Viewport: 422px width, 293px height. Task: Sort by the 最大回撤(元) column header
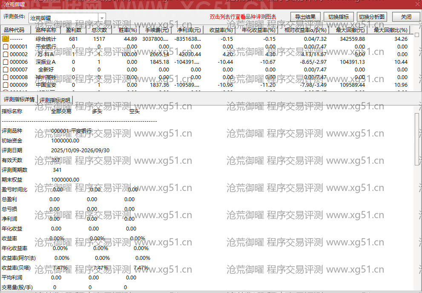(348, 30)
